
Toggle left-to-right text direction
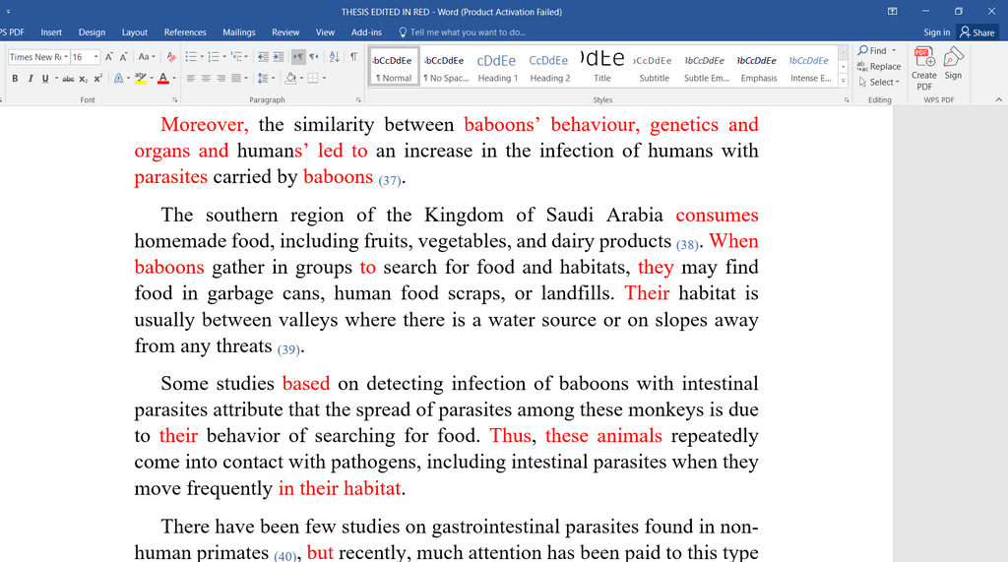[298, 56]
